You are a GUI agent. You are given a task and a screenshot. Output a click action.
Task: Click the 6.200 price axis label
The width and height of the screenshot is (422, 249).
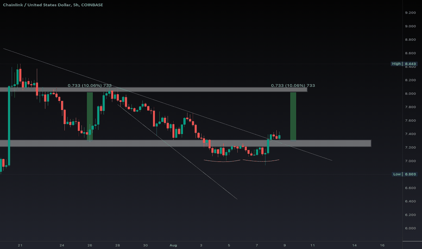pos(410,215)
